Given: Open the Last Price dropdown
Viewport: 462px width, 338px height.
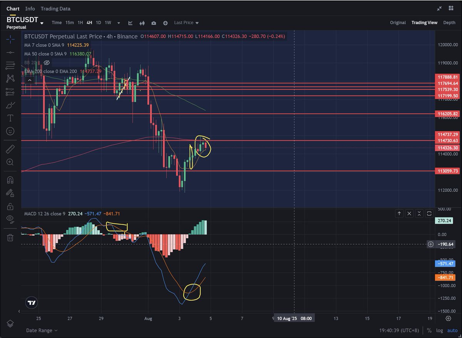Looking at the screenshot, I should 186,23.
